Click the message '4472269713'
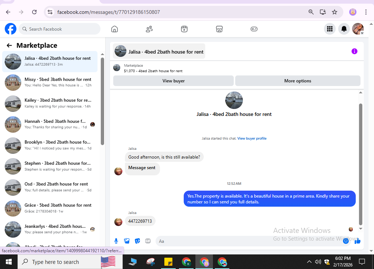 coord(140,221)
